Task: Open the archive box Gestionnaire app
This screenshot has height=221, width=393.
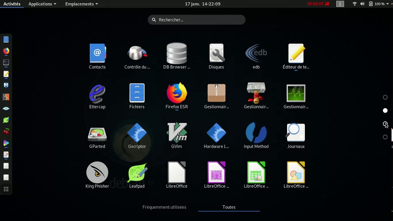Action: click(x=216, y=96)
